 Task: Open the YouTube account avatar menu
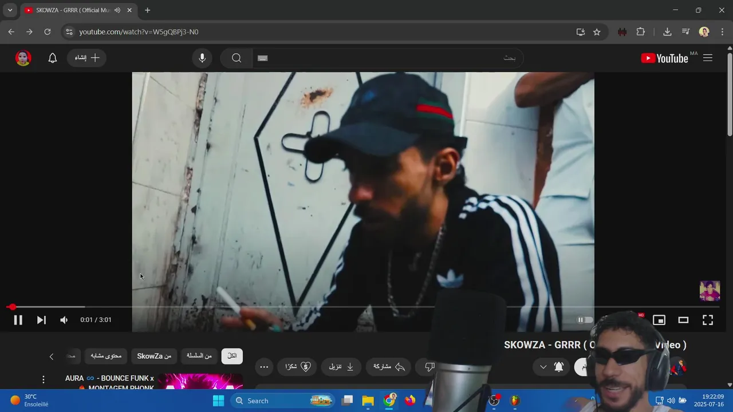[23, 58]
